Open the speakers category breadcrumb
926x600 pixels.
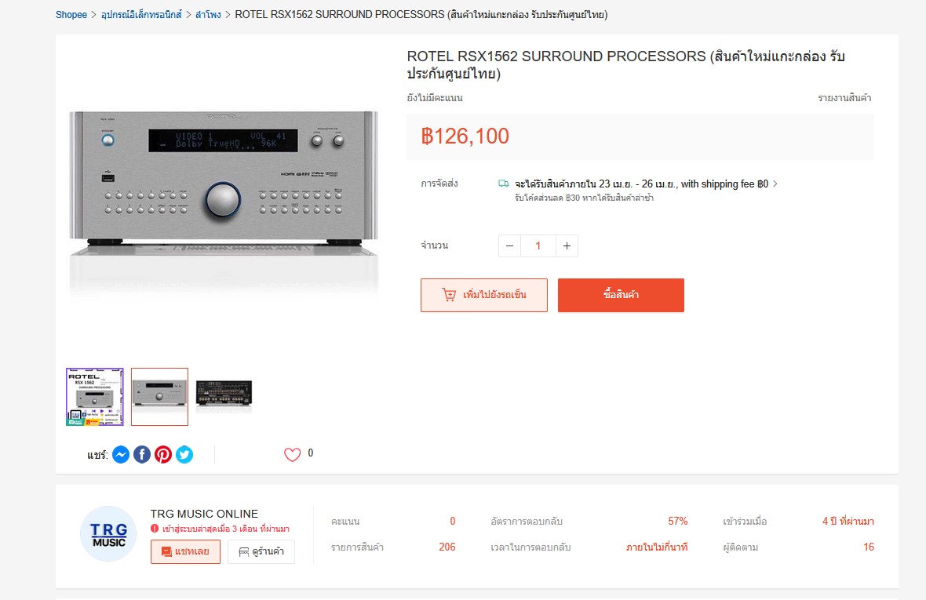(x=209, y=15)
